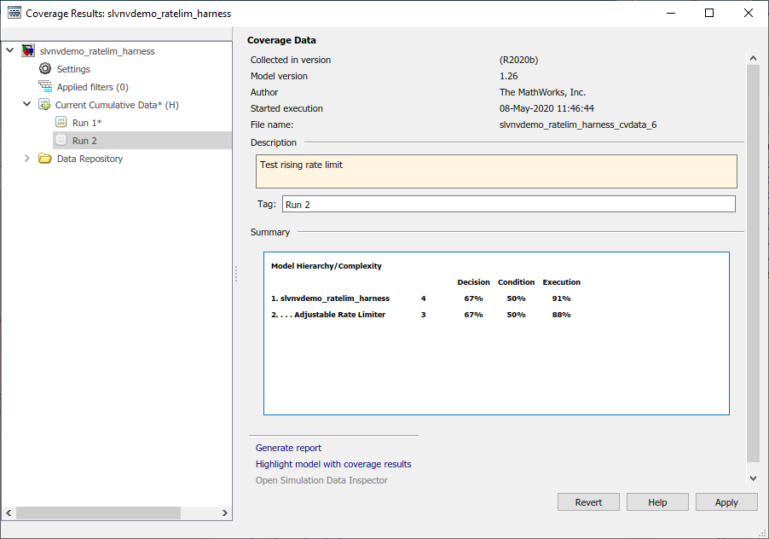This screenshot has height=539, width=769.
Task: Select Run 1* in the tree
Action: coord(86,123)
